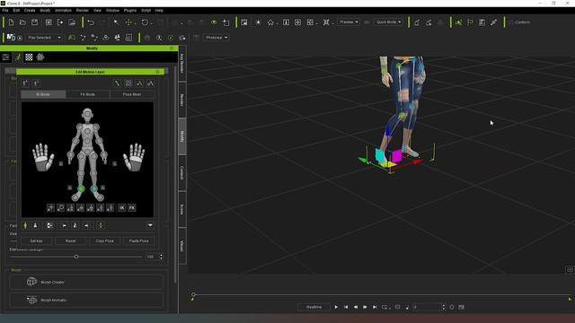The image size is (575, 323).
Task: Click the New Project icon
Action: coord(11,22)
